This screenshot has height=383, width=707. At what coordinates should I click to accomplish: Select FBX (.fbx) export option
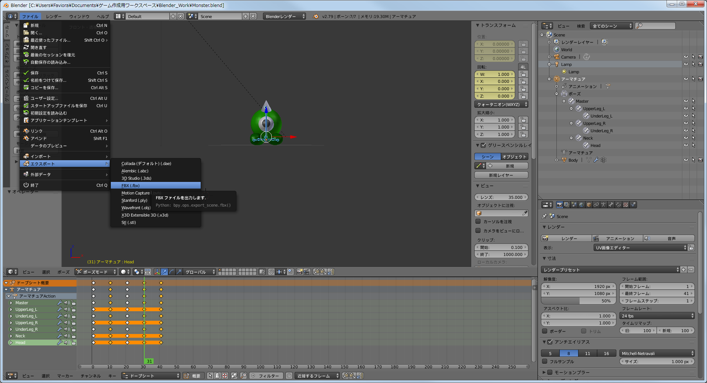pyautogui.click(x=156, y=185)
